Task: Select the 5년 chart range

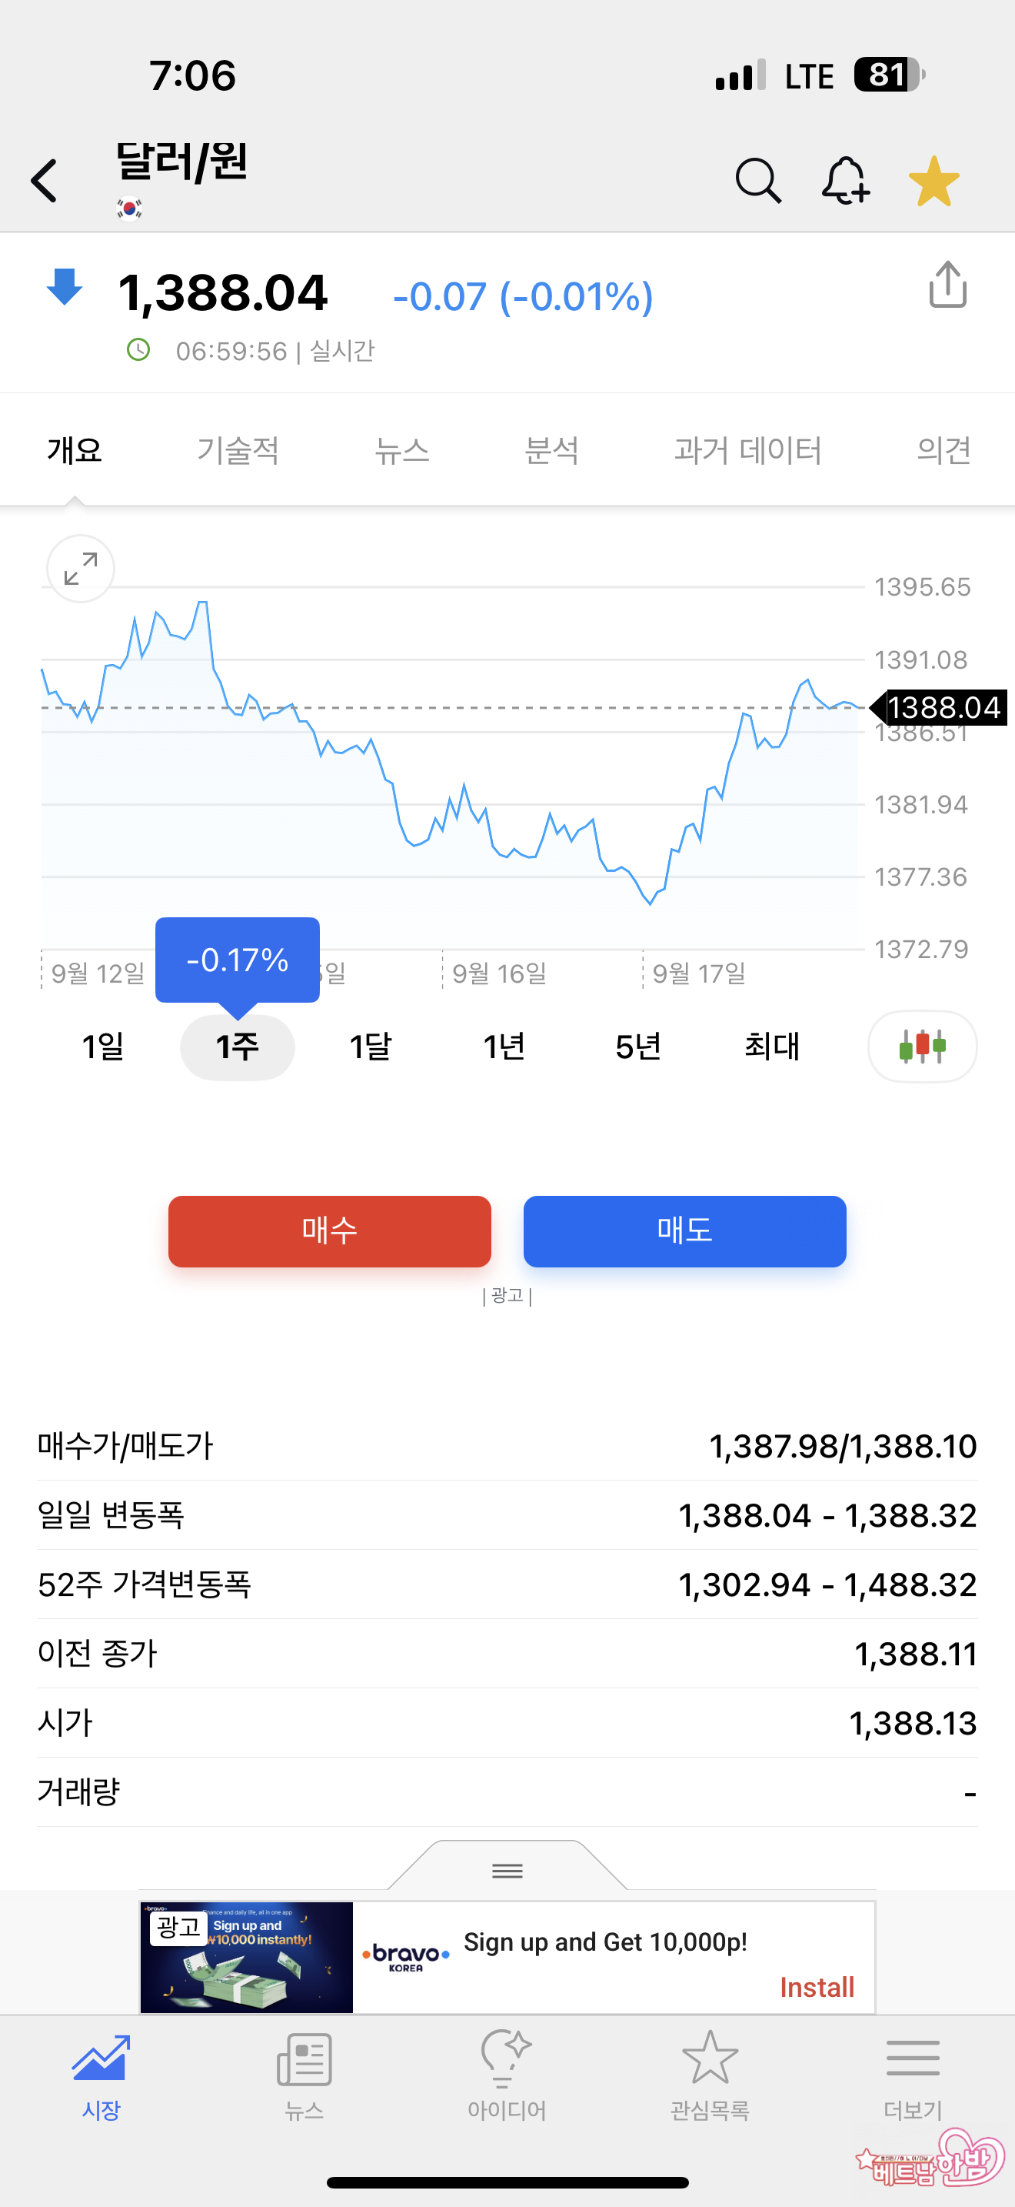Action: (637, 1047)
